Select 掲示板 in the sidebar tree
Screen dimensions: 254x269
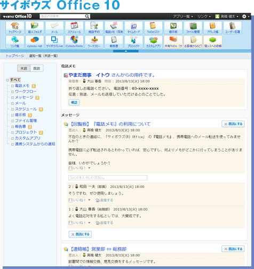(20, 115)
